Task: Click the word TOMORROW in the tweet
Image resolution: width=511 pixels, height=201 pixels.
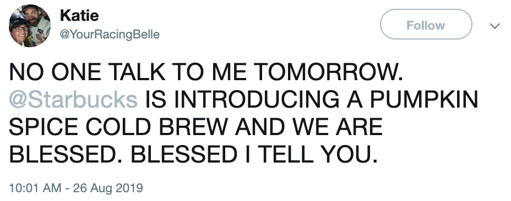Action: [325, 72]
